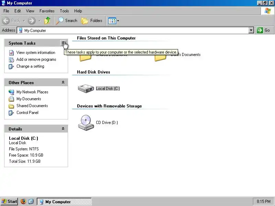
Task: Open the Favorites menu
Action: pyautogui.click(x=47, y=11)
